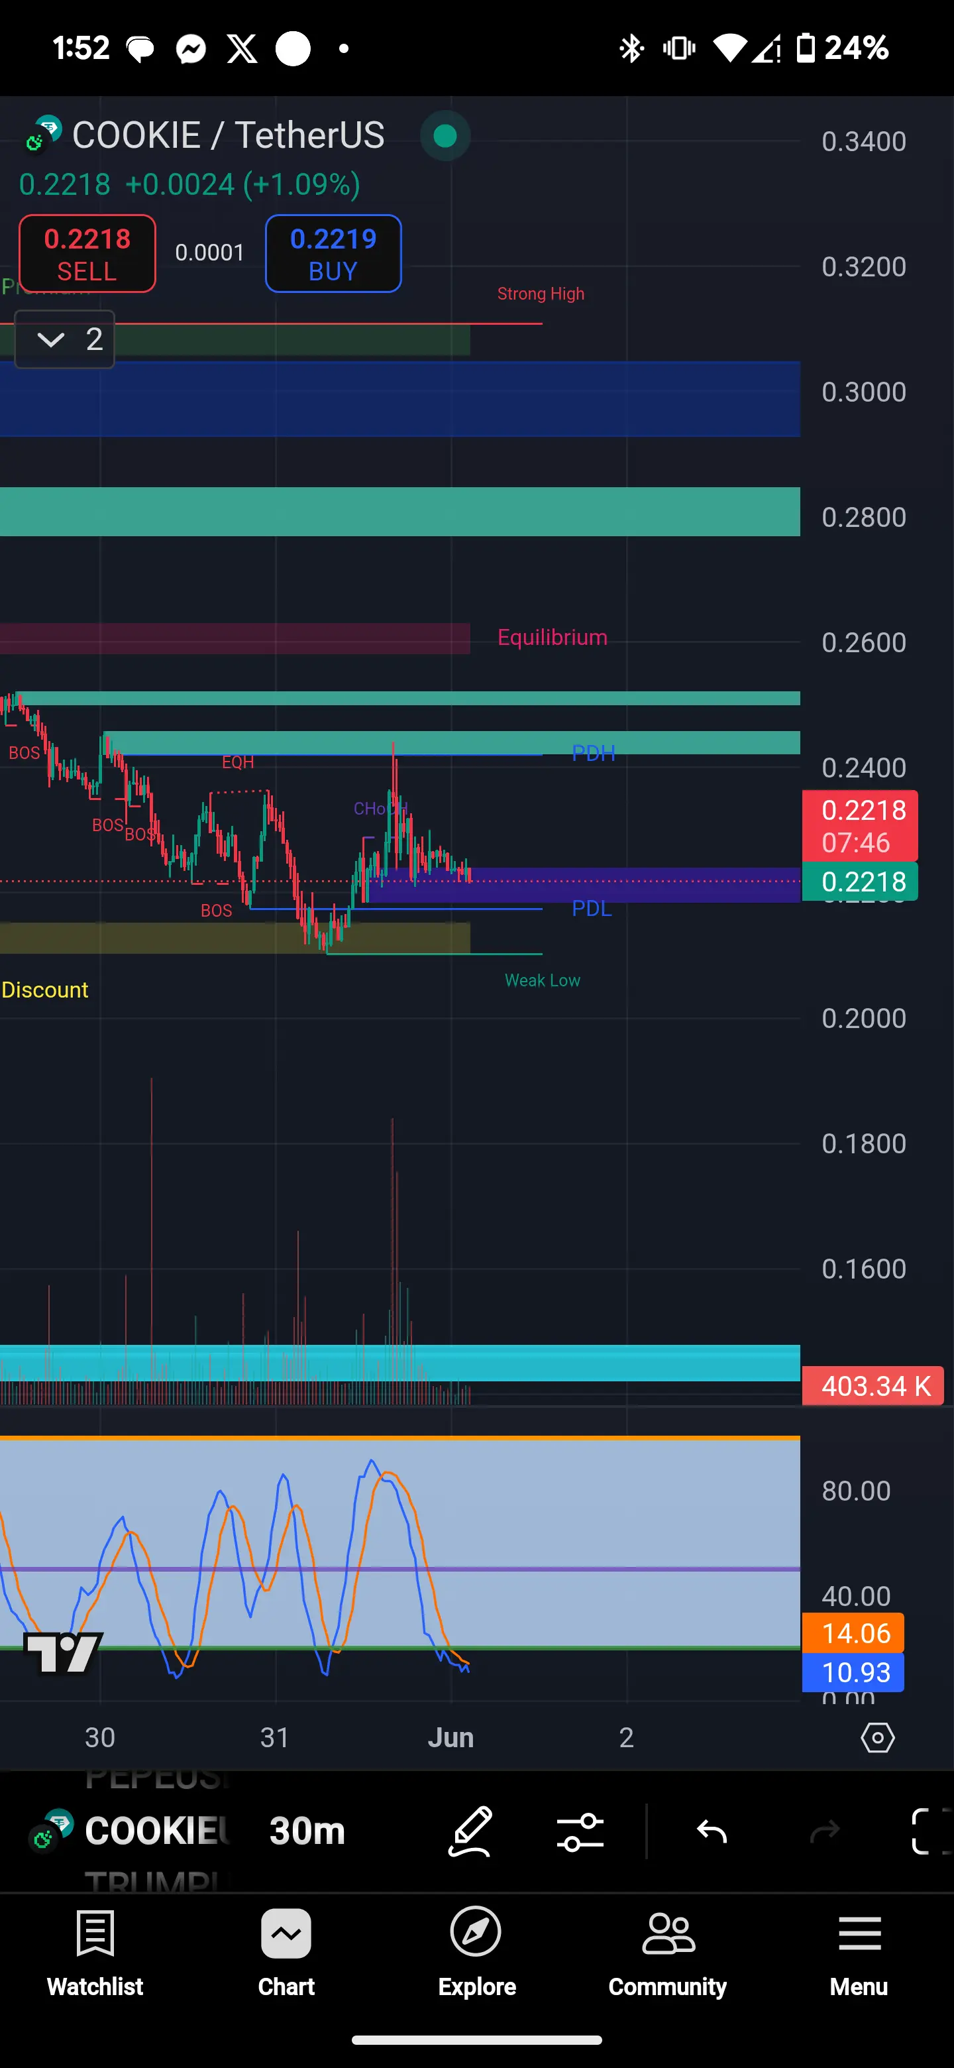Open chart settings hexagon icon
This screenshot has height=2068, width=954.
[x=878, y=1737]
